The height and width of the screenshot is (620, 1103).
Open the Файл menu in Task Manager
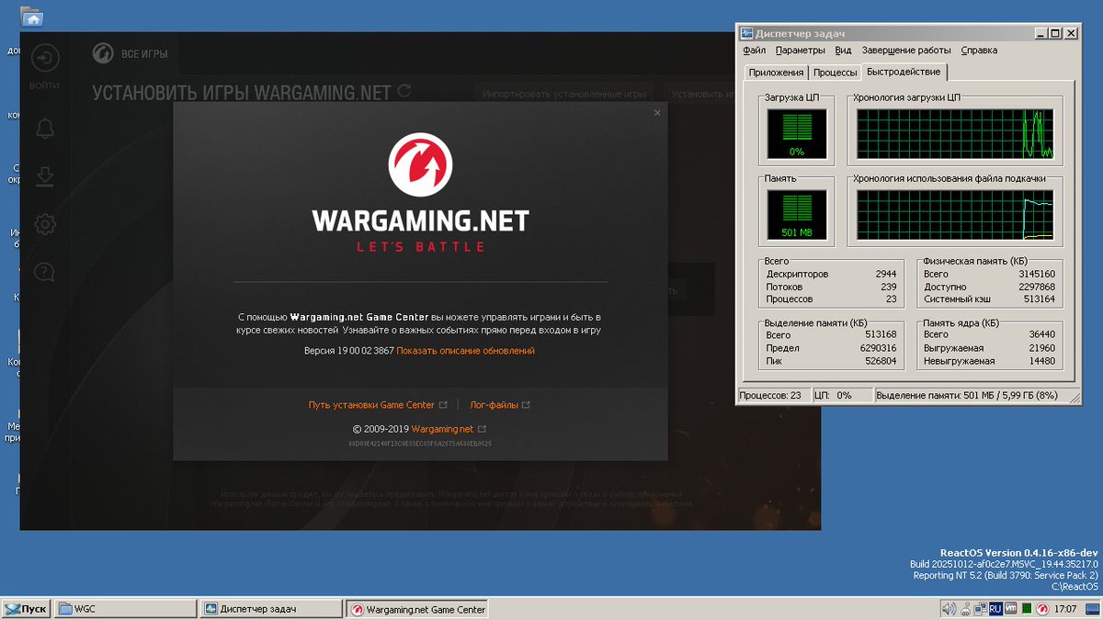coord(754,51)
